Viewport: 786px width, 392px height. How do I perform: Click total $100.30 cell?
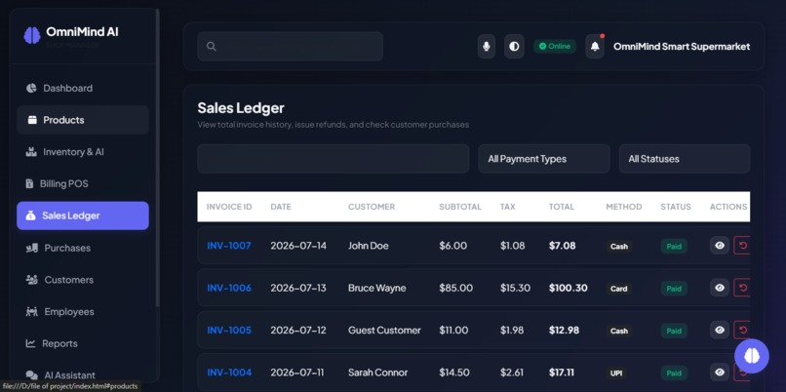pos(569,288)
